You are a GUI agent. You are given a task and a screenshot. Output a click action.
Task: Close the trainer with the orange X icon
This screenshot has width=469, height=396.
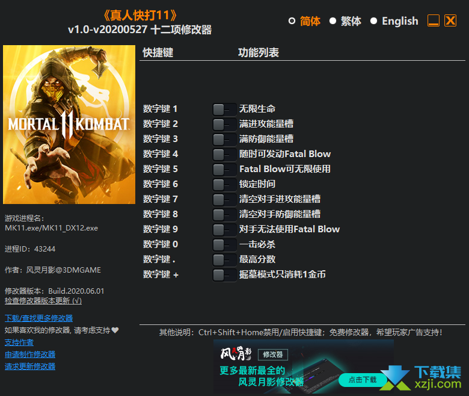(x=450, y=21)
